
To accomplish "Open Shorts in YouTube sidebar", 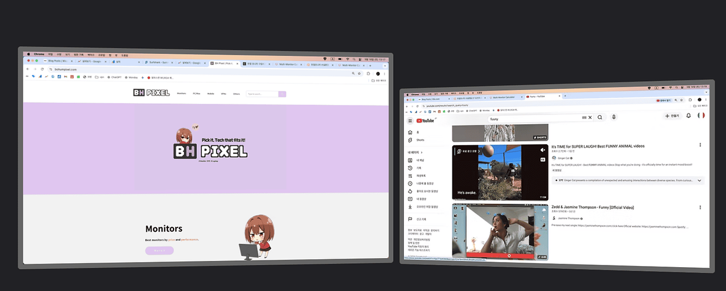I will pyautogui.click(x=416, y=140).
